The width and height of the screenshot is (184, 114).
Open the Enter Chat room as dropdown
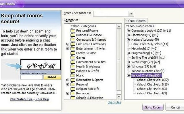[131, 14]
